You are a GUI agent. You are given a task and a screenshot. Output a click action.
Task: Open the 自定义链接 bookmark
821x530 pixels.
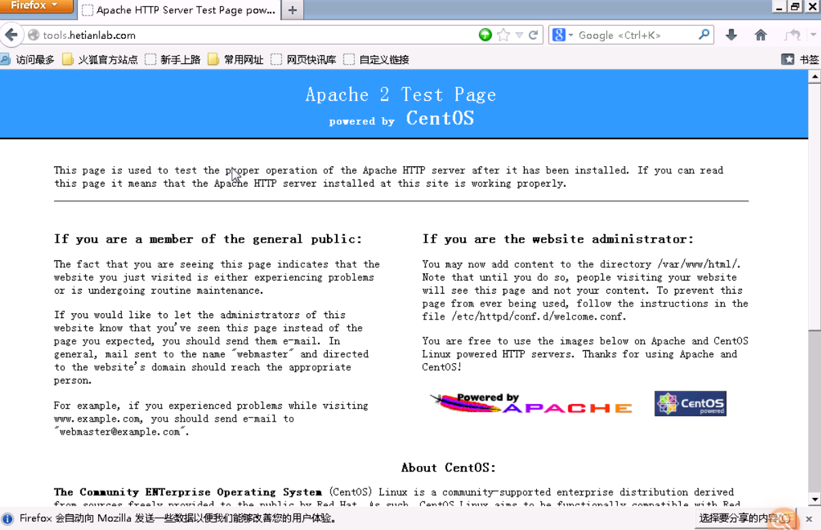point(377,60)
